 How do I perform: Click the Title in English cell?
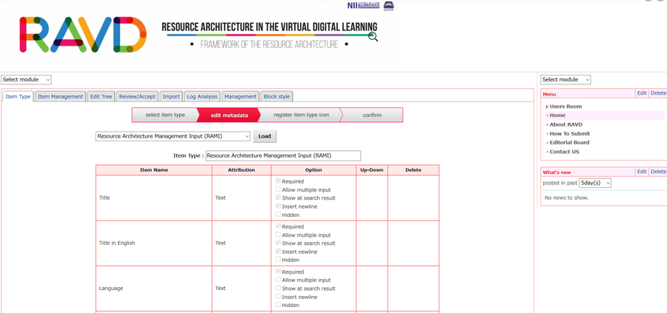coord(154,243)
